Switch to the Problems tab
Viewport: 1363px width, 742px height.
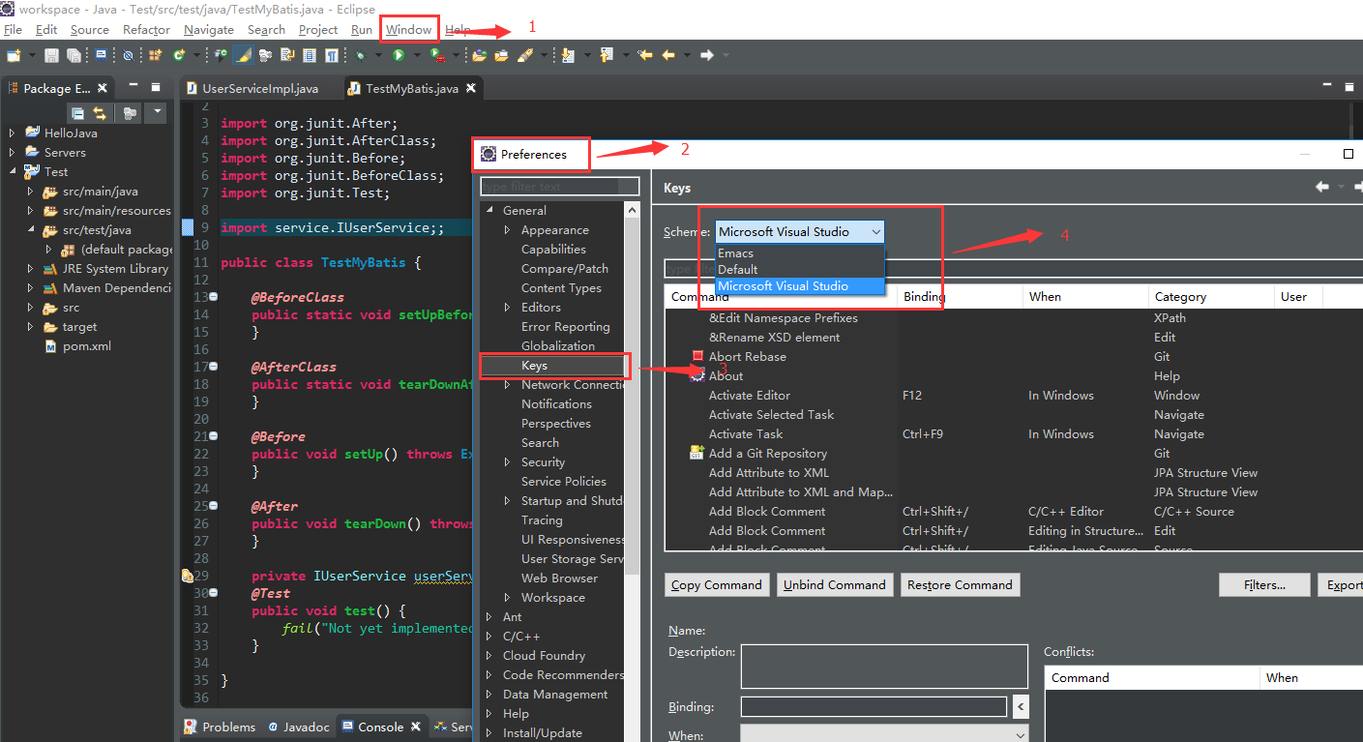click(x=220, y=727)
